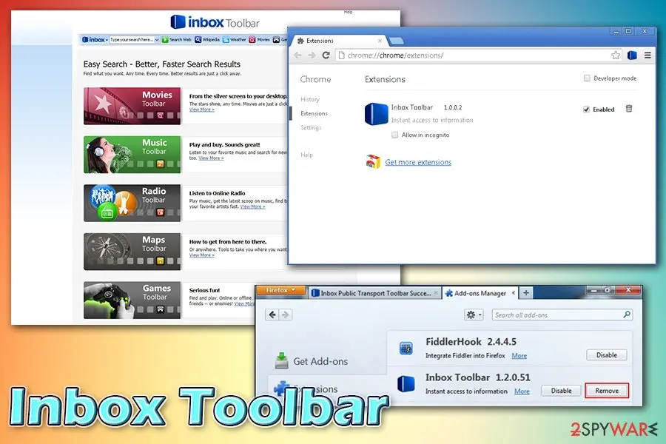Select the Extensions tab in Chrome
The image size is (666, 444).
(337, 41)
